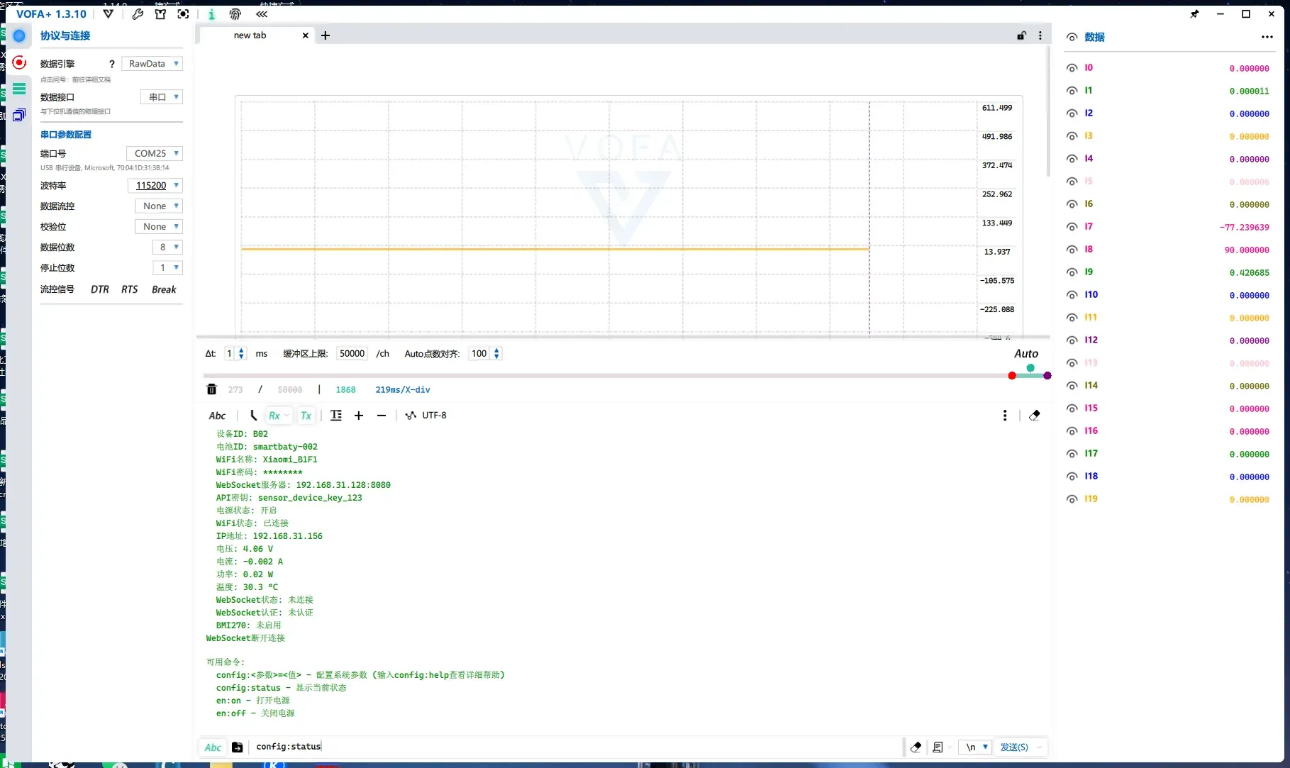
Task: Toggle visibility of channel I7
Action: tap(1072, 227)
